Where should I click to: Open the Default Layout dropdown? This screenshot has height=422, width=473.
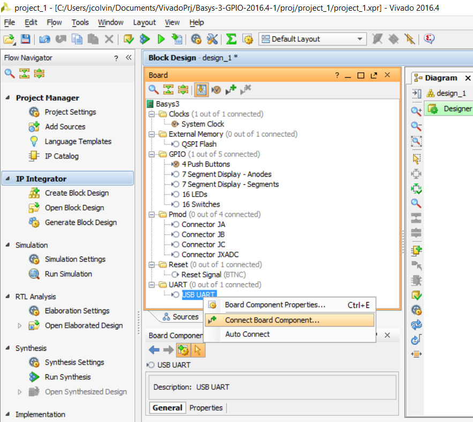pos(312,39)
